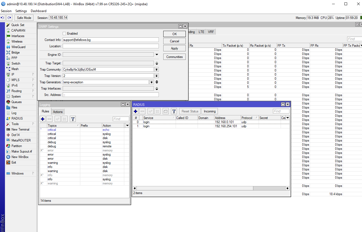Click the Find box in RADIUS window

281,111
